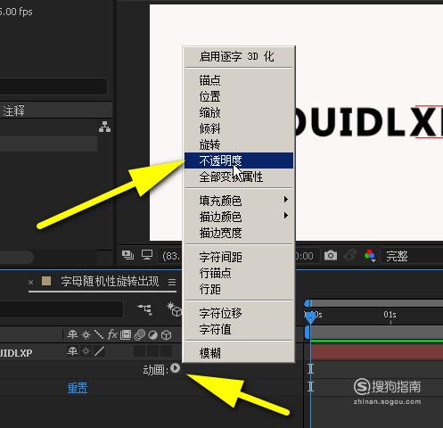Toggle always preview this view icon
Viewport: 443px width, 428px height.
[127, 255]
